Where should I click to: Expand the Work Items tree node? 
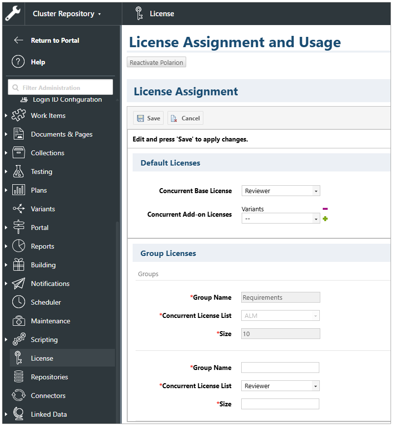(x=6, y=116)
